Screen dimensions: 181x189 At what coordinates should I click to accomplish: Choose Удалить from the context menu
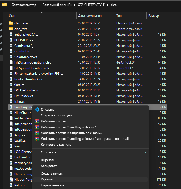90,179
